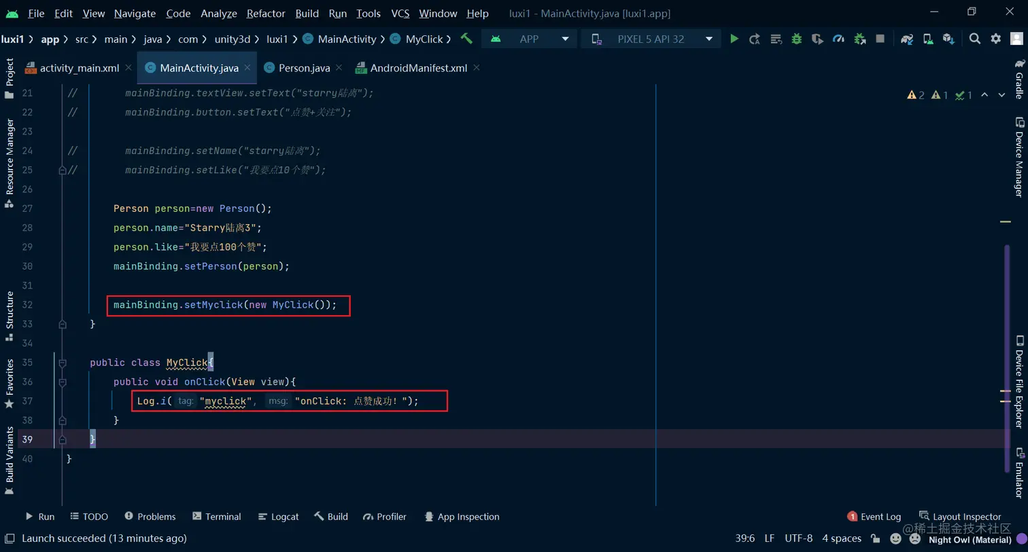The image size is (1028, 552).
Task: Click the user account avatar icon
Action: click(x=1016, y=39)
